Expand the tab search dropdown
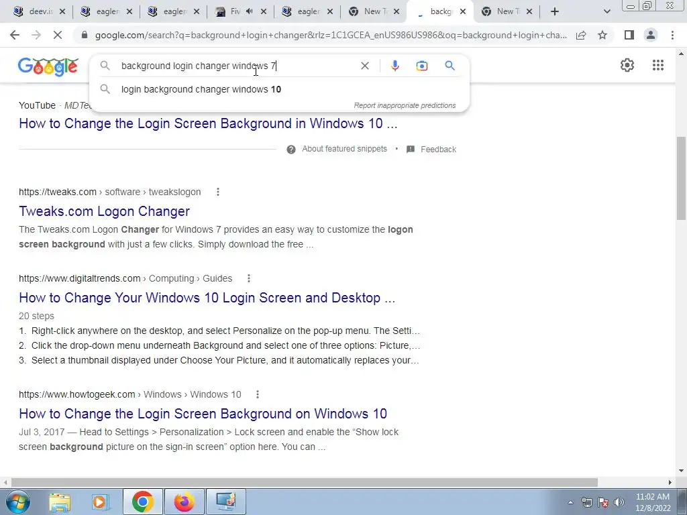The width and height of the screenshot is (687, 515). click(x=606, y=11)
